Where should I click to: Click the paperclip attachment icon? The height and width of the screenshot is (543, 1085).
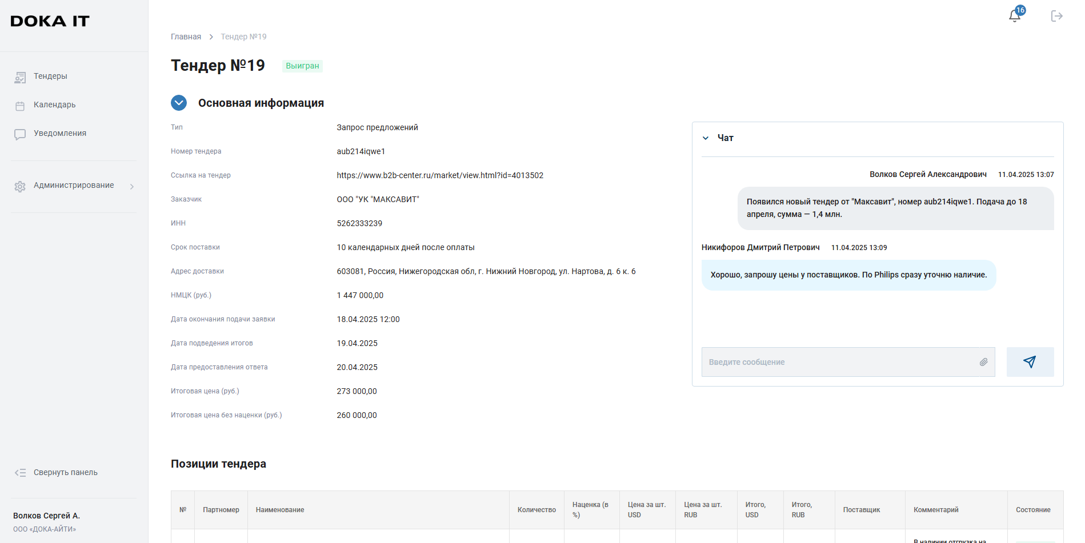(x=983, y=362)
